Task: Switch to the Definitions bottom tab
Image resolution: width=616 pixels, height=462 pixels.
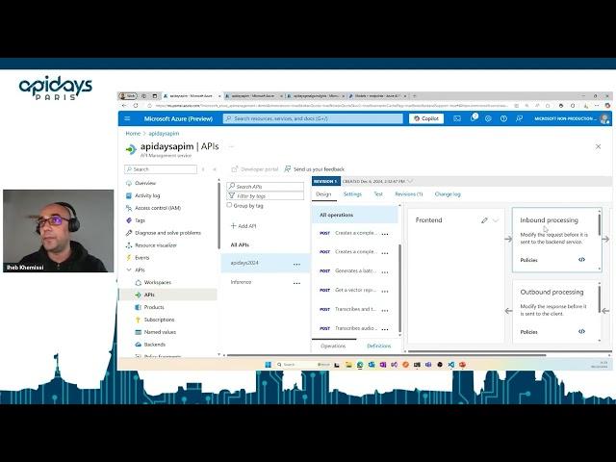Action: 378,346
